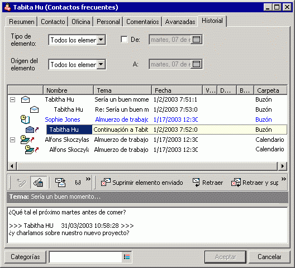Click the horizontal scrollbar left arrow
295x268 pixels.
click(12, 166)
